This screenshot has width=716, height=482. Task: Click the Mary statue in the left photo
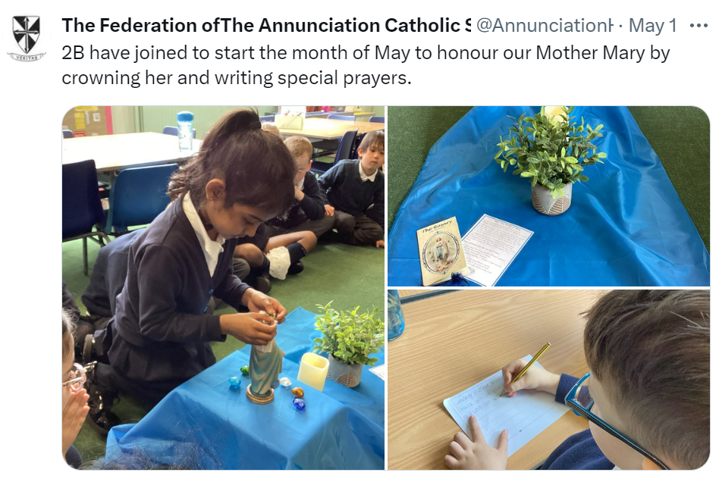262,362
